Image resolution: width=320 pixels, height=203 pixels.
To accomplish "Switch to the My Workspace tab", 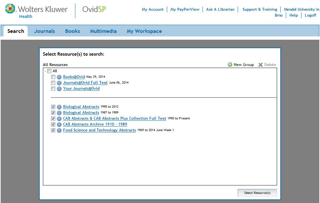I will (144, 31).
